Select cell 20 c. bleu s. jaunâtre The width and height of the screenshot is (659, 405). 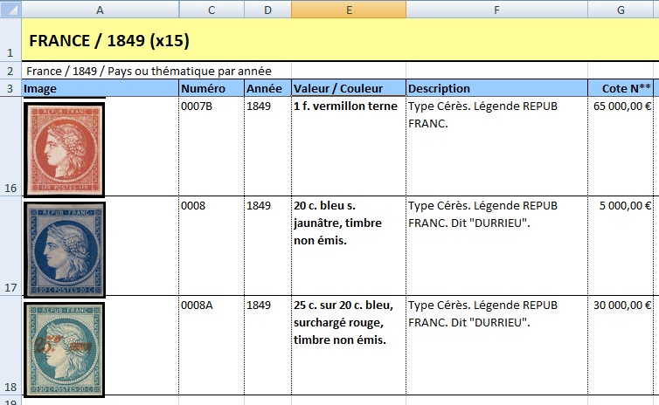[349, 246]
